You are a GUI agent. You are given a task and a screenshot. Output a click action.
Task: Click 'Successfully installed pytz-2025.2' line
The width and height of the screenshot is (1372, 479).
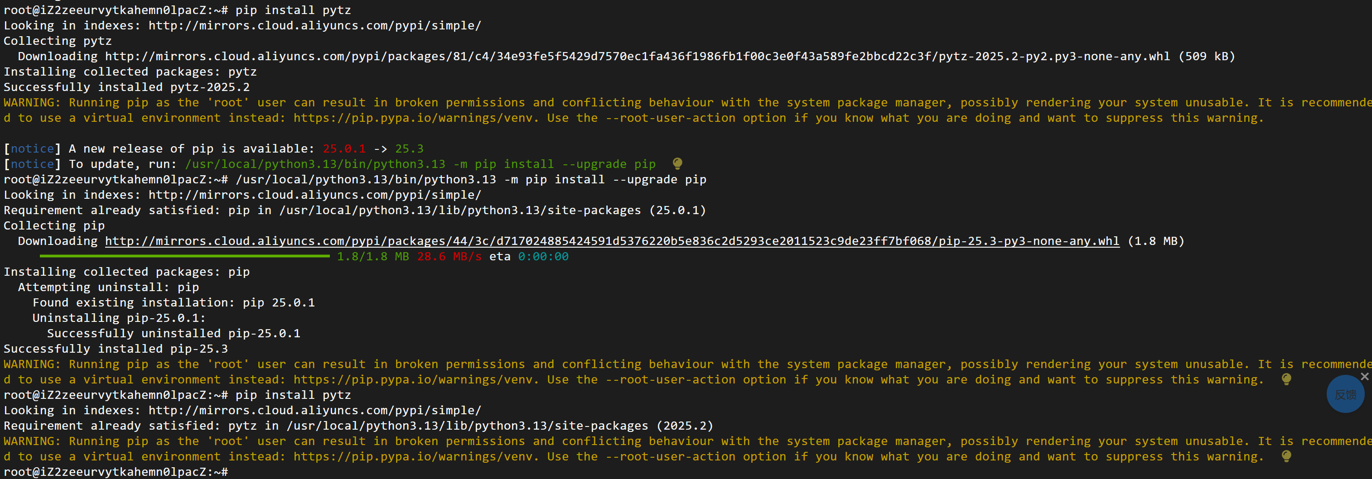[127, 87]
